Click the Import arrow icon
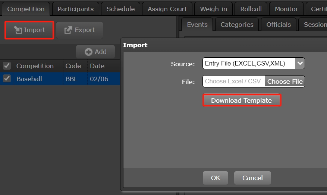 coord(18,30)
